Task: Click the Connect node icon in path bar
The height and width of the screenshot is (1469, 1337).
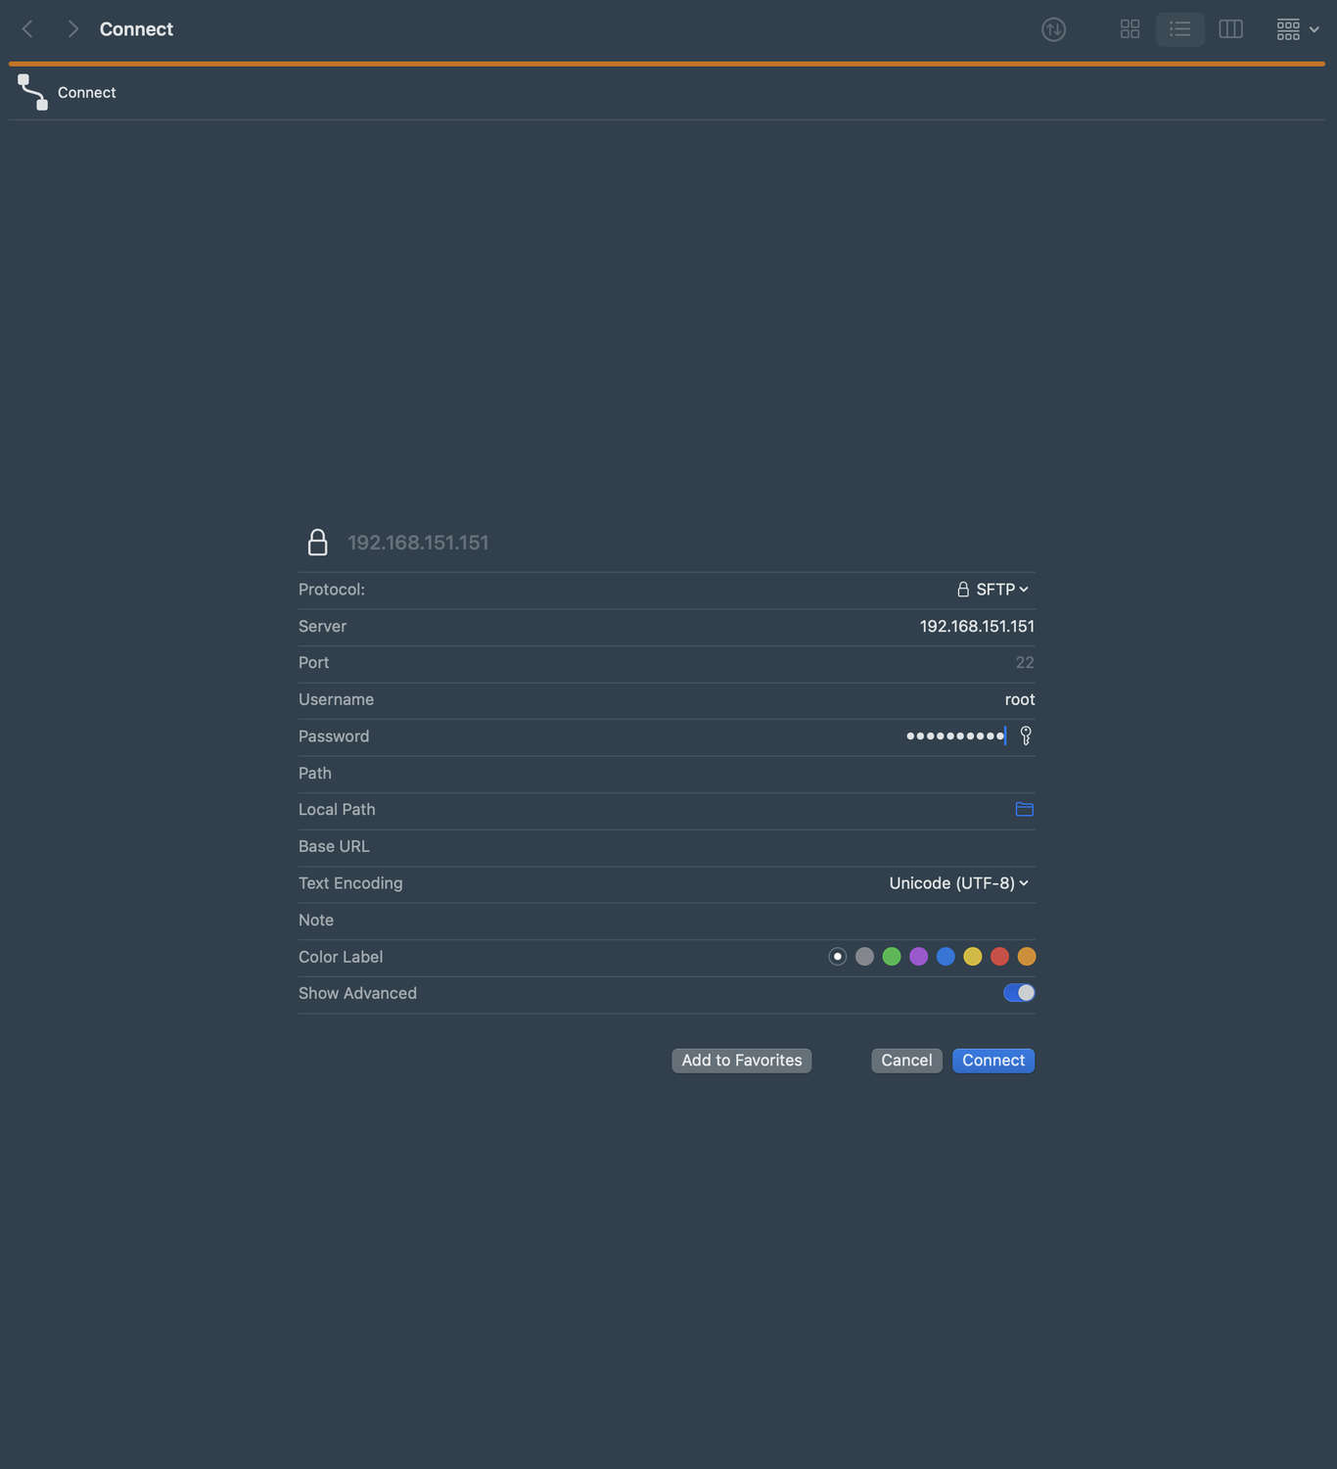Action: coord(32,92)
